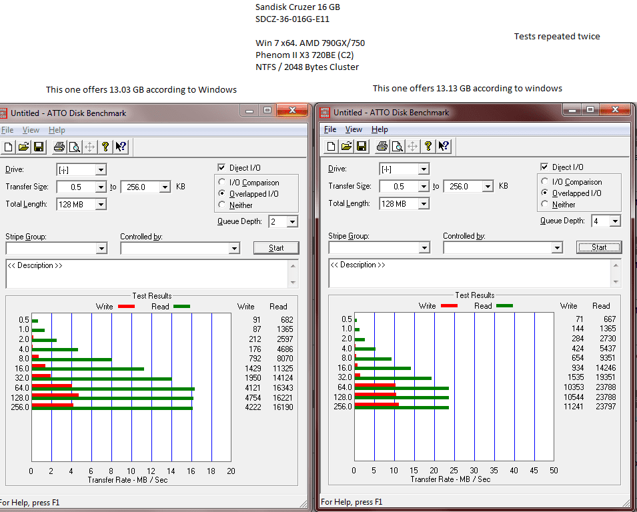This screenshot has width=637, height=512.
Task: Click Open folder icon in right ATTO window
Action: click(347, 146)
